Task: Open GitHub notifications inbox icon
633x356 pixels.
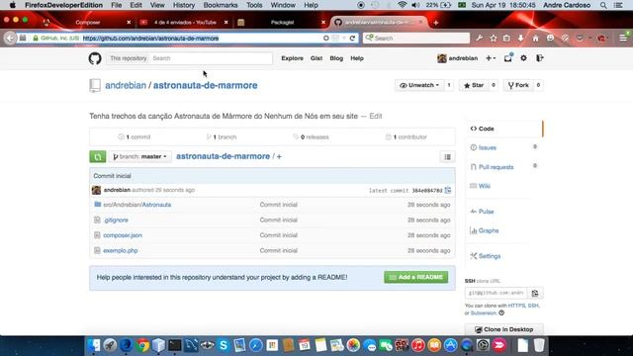Action: coord(507,58)
